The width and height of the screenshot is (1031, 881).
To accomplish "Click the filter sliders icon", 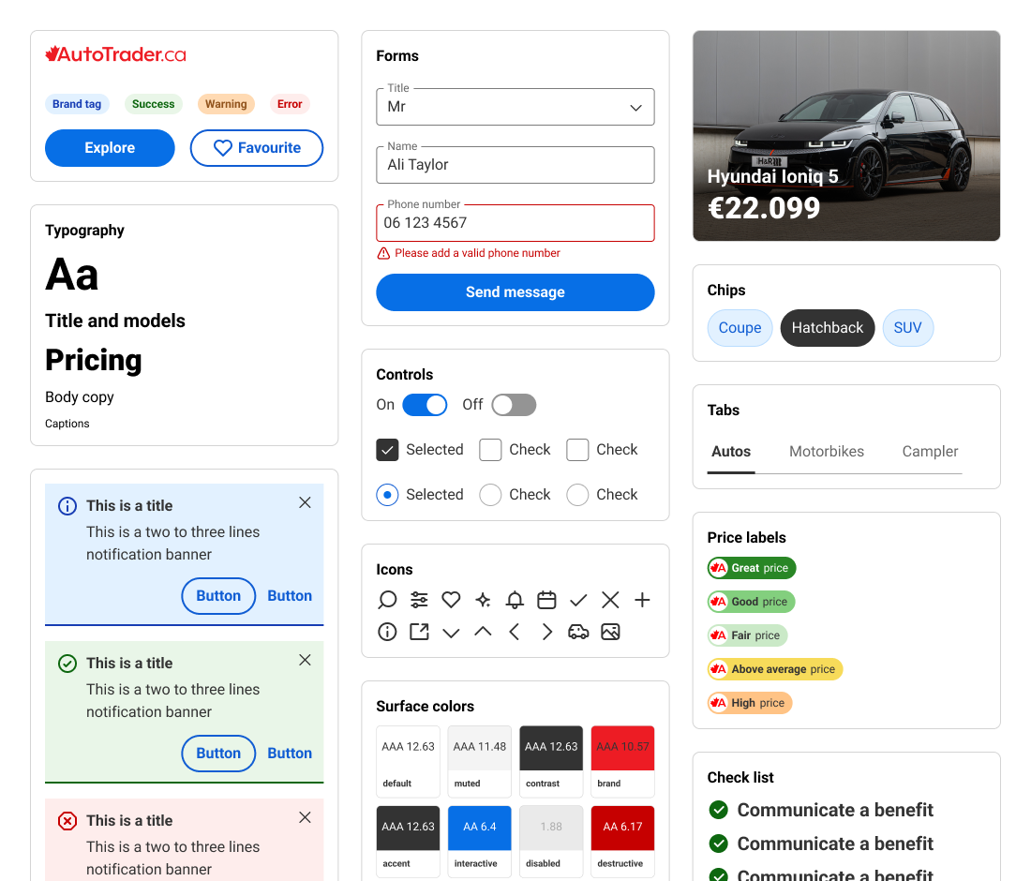I will coord(419,600).
